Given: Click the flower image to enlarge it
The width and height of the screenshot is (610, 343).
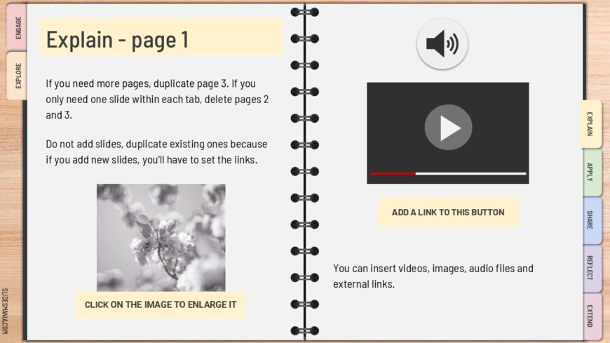Looking at the screenshot, I should coord(161,238).
